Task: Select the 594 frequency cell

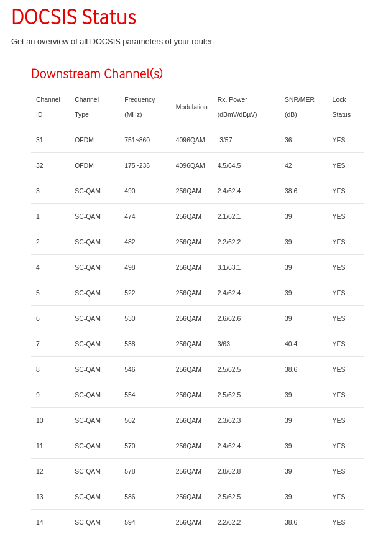Action: click(130, 522)
